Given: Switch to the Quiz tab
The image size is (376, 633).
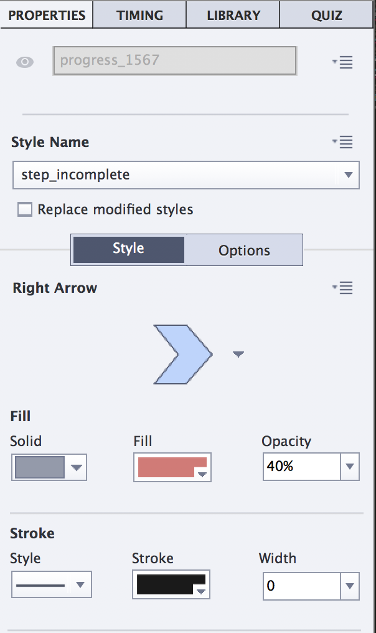Looking at the screenshot, I should pyautogui.click(x=326, y=15).
